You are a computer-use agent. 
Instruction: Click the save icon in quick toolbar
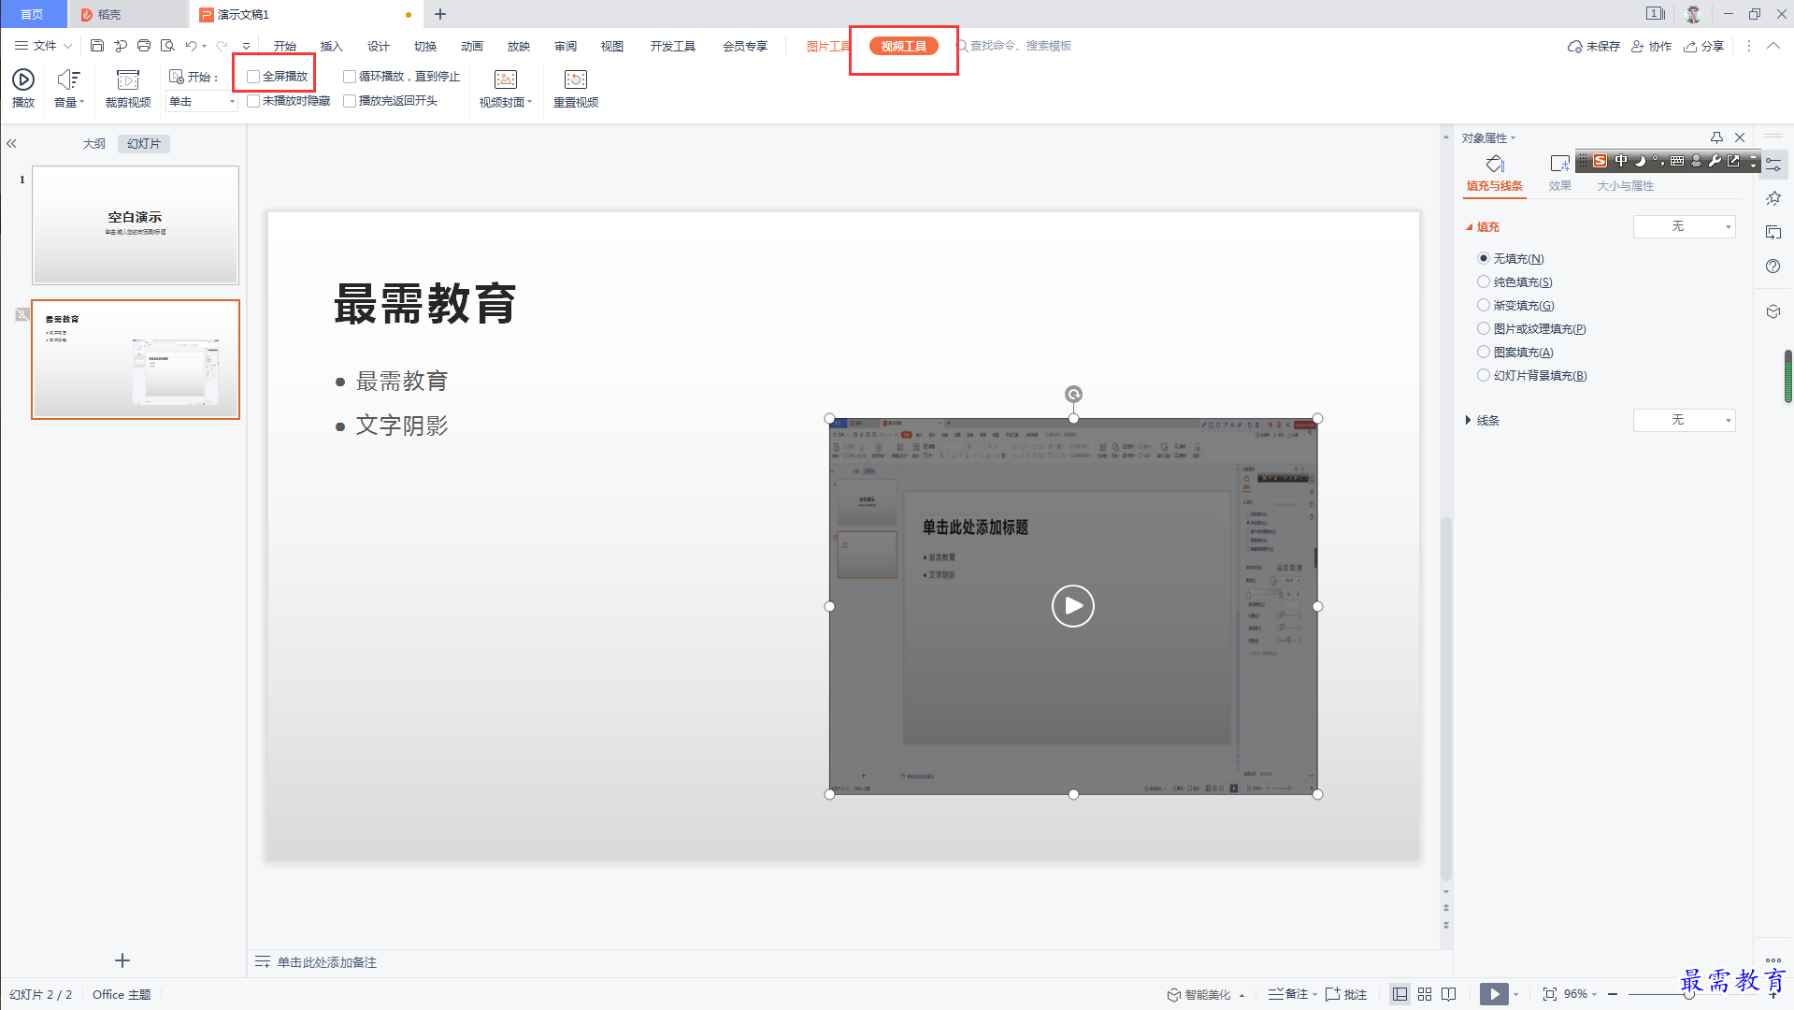point(97,45)
